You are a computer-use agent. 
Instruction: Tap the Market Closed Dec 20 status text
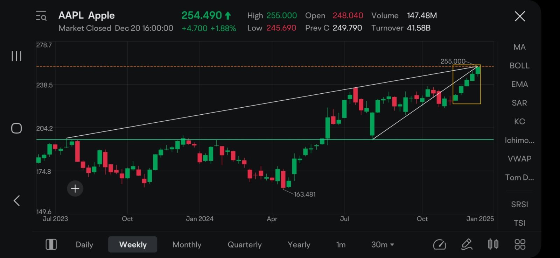[x=116, y=28]
